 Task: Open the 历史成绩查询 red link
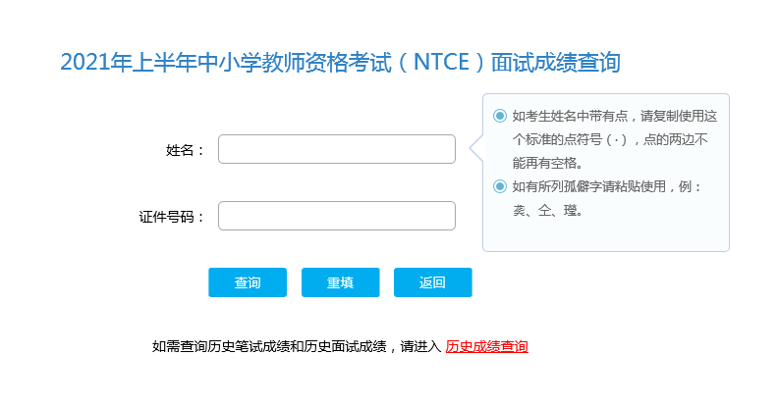487,346
